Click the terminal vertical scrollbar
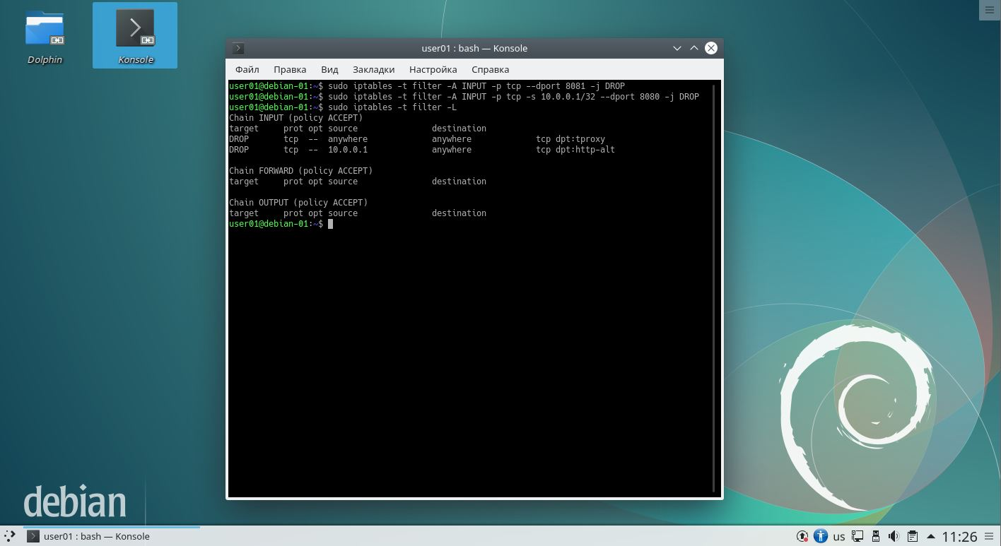The image size is (1001, 546). pos(715,290)
